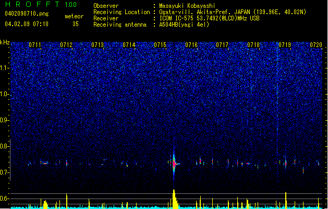Click the 1.1 kHz axis label

coord(5,68)
